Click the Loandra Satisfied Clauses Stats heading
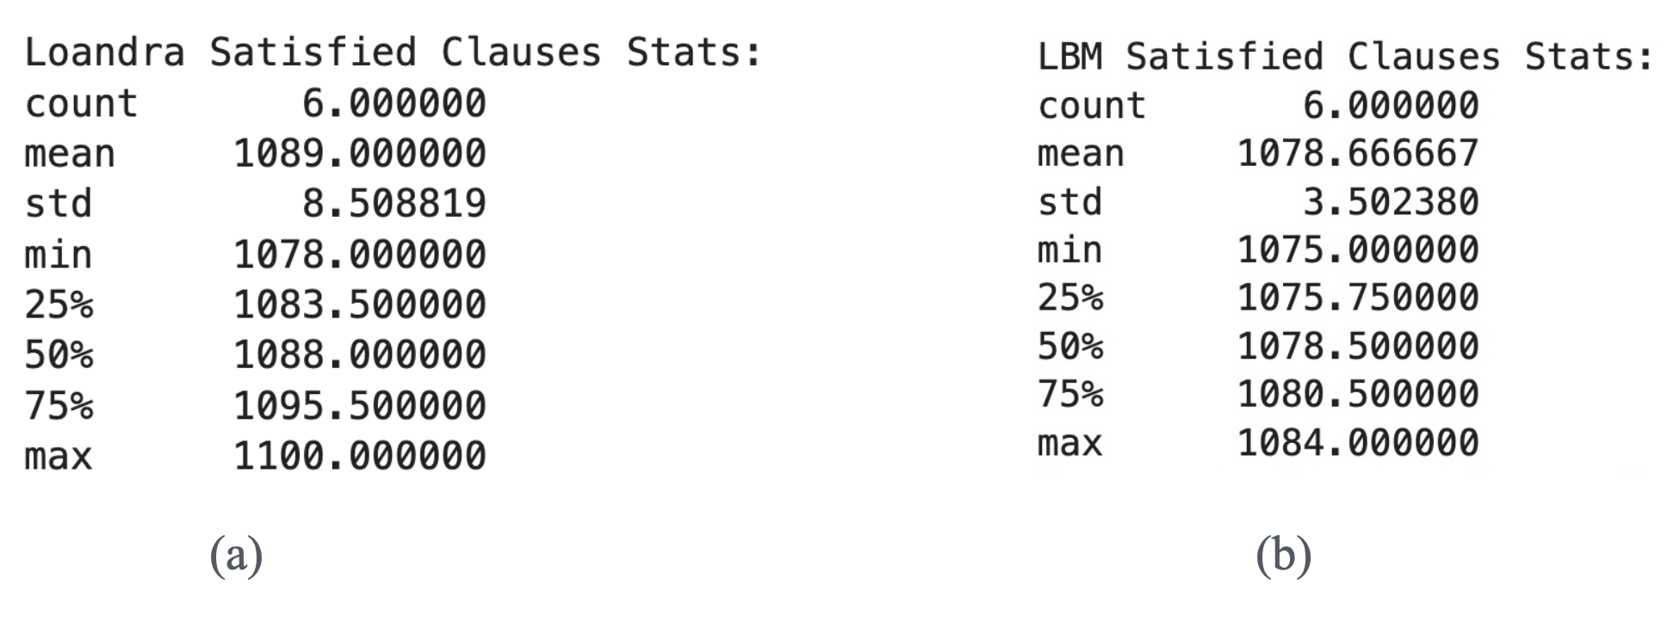 [393, 53]
